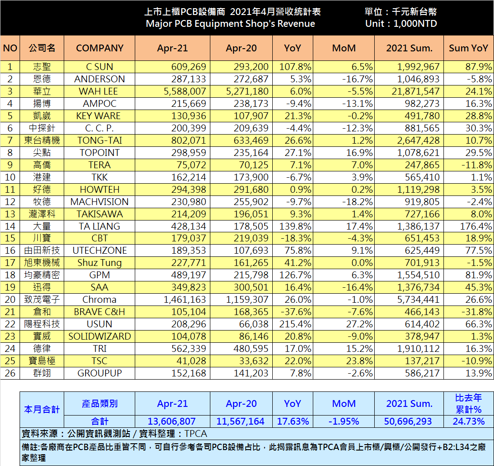Click the NO column header
Viewport: 494px width, 466px height.
point(10,48)
